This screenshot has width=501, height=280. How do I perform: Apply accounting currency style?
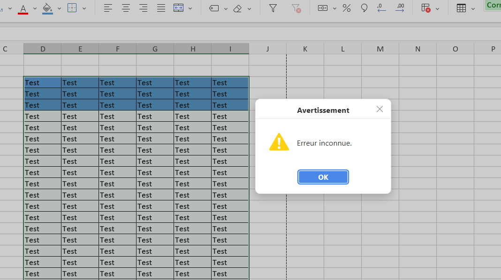[x=323, y=8]
